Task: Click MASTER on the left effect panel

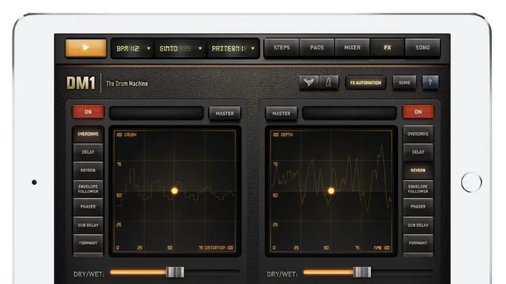Action: (225, 113)
